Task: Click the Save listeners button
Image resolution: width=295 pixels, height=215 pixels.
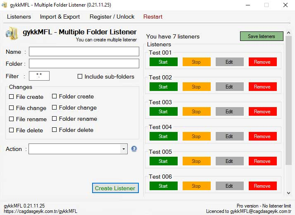Action: (262, 36)
